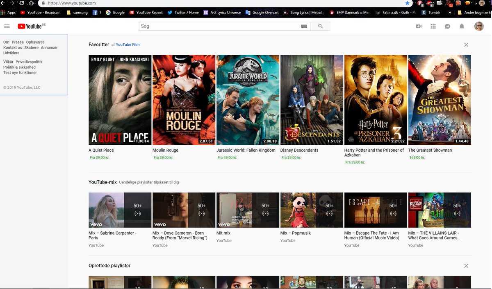Image resolution: width=492 pixels, height=289 pixels.
Task: Open the Apps bookmarks shortcut
Action: 8,12
